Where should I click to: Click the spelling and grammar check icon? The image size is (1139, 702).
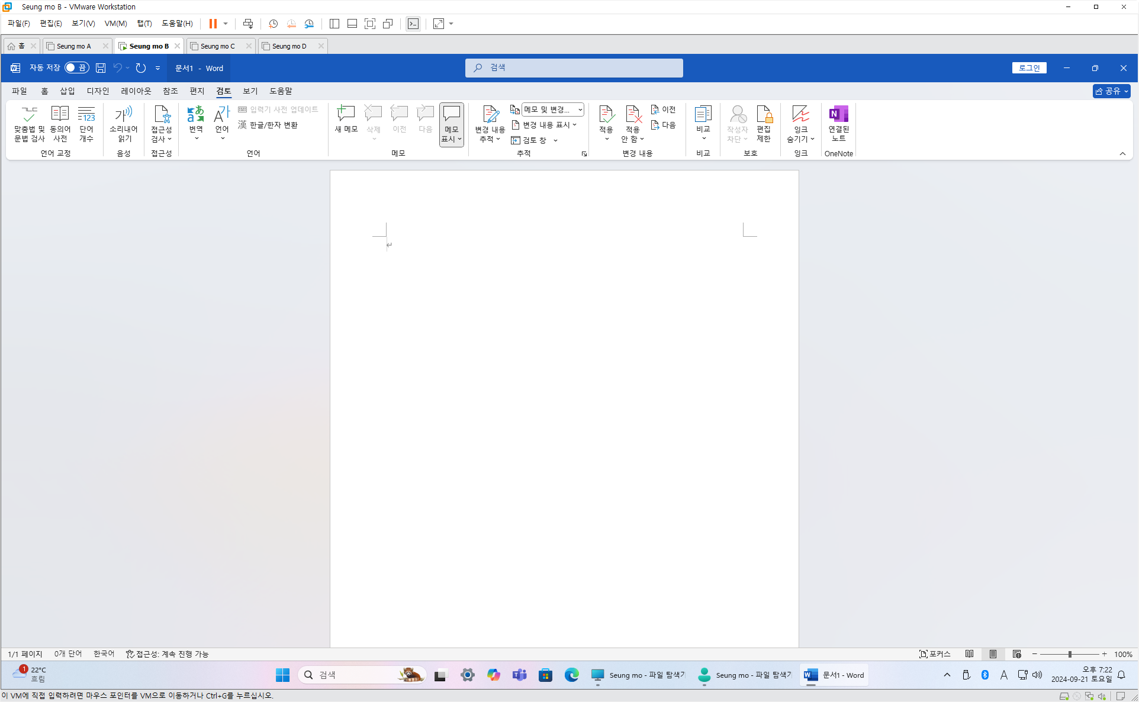tap(29, 114)
